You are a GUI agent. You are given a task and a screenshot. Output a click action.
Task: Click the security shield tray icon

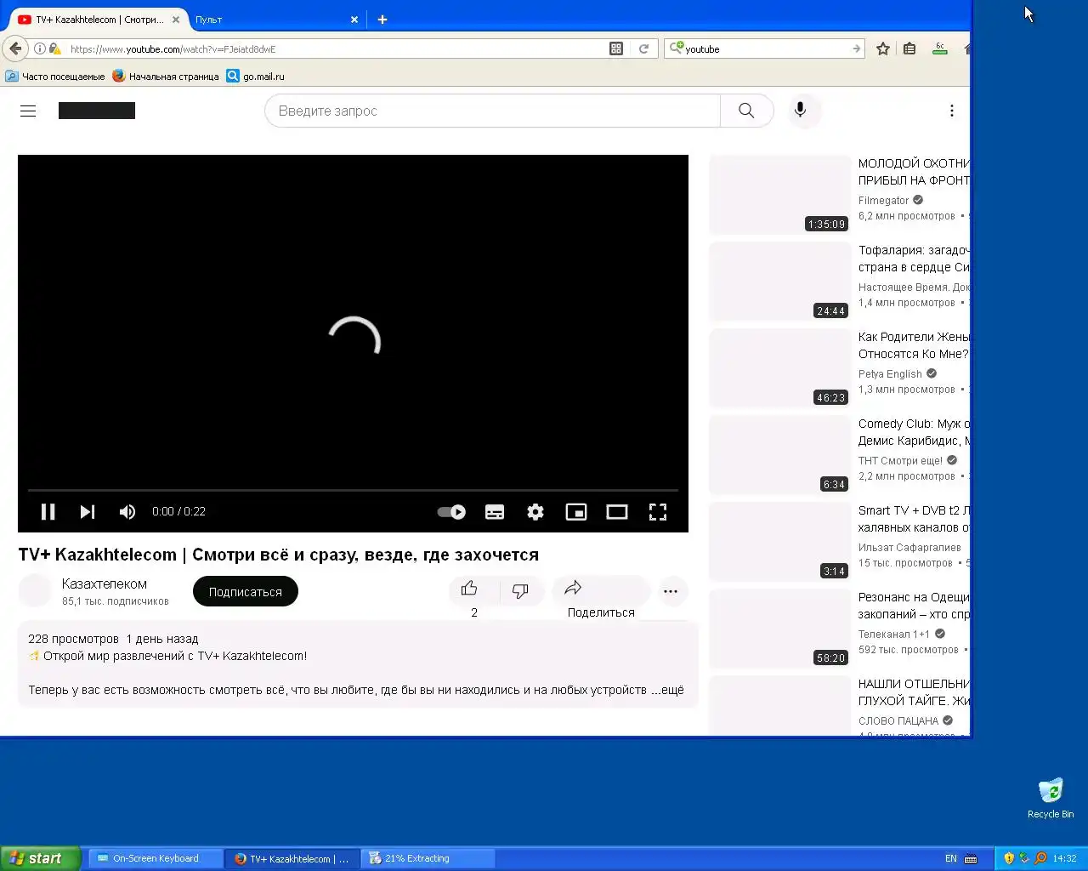pyautogui.click(x=1009, y=858)
